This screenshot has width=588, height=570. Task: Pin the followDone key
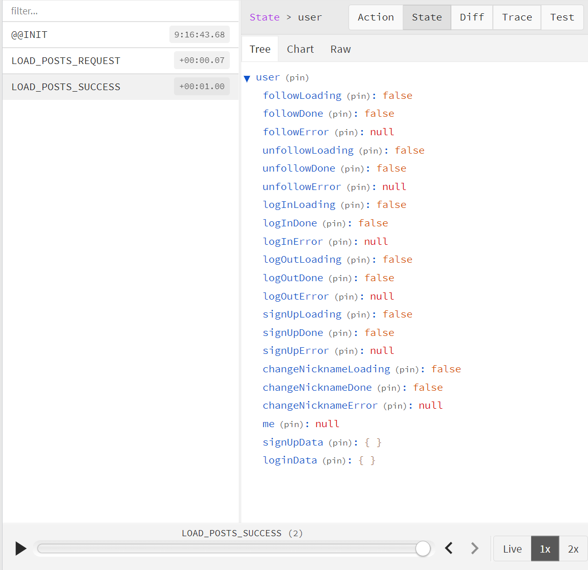click(340, 114)
